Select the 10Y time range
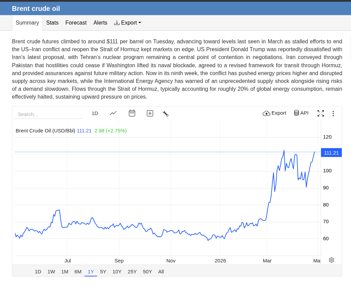 (x=117, y=272)
